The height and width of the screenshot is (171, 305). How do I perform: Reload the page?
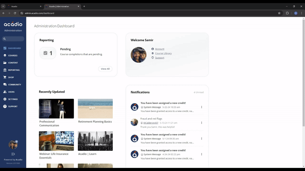pyautogui.click(x=15, y=13)
